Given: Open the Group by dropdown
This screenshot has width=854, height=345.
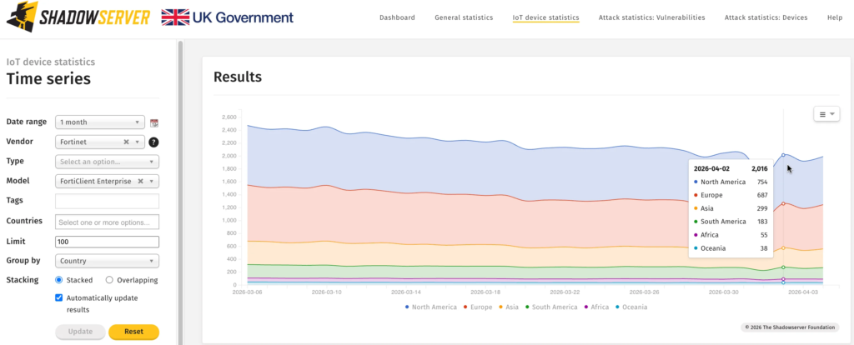Looking at the screenshot, I should click(x=106, y=261).
